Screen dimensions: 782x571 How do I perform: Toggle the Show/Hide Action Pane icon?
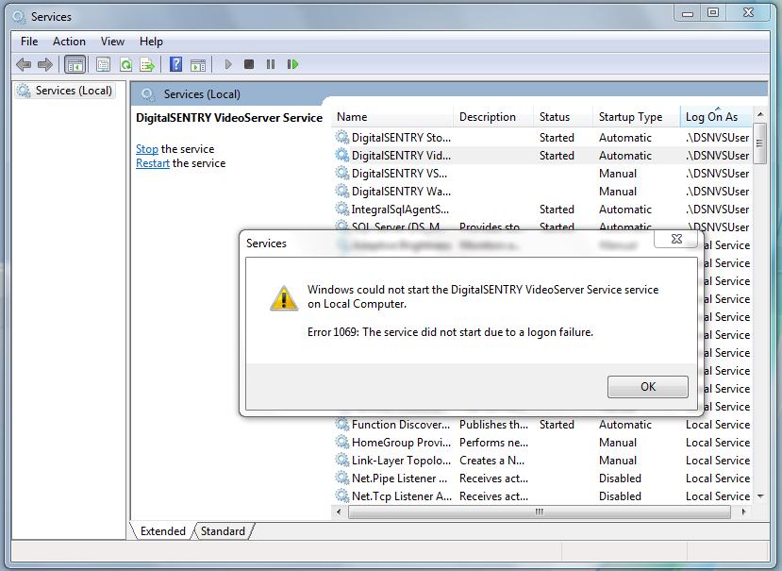(x=198, y=64)
